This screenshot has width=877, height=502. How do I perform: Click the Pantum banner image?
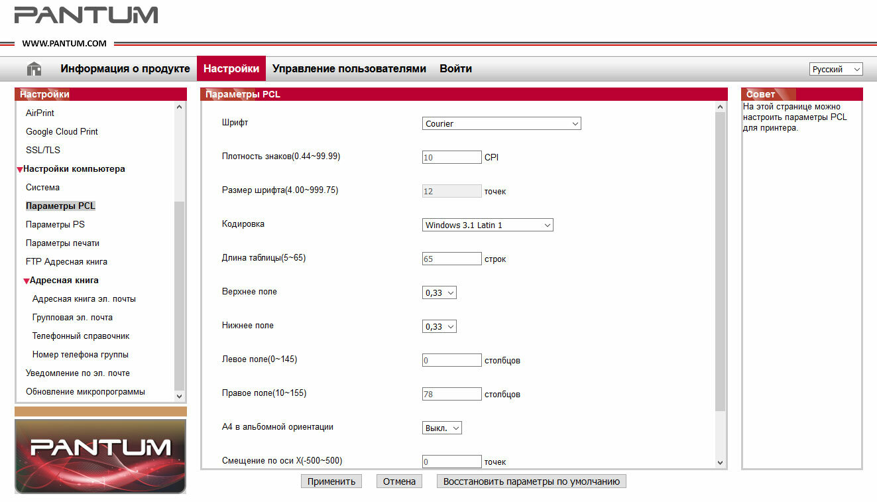click(100, 456)
